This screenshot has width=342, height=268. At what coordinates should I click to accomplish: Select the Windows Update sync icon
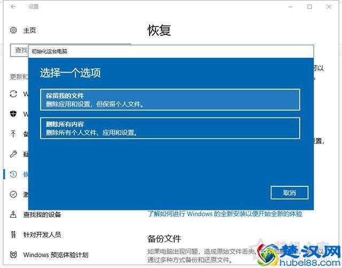(13, 94)
